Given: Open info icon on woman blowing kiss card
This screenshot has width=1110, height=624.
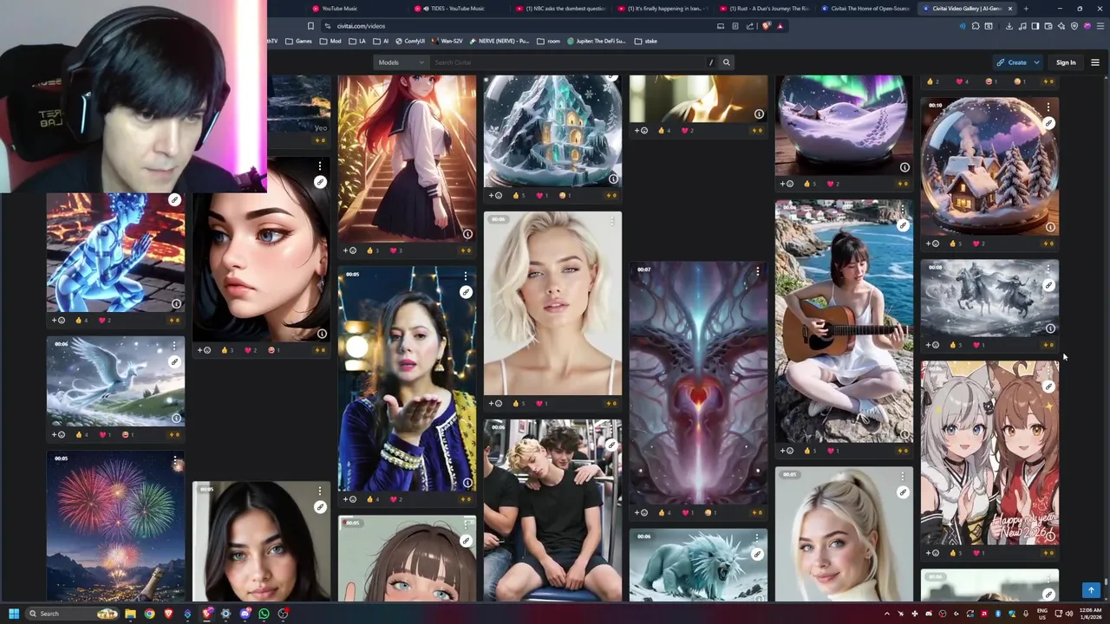Looking at the screenshot, I should click(x=467, y=483).
